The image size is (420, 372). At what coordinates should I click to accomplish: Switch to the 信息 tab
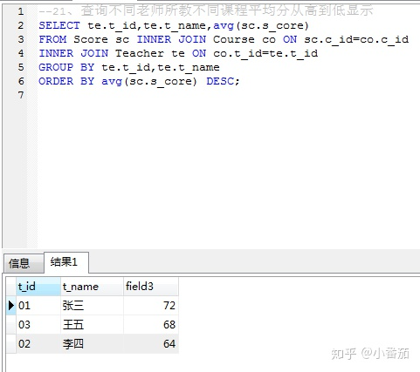pyautogui.click(x=24, y=263)
